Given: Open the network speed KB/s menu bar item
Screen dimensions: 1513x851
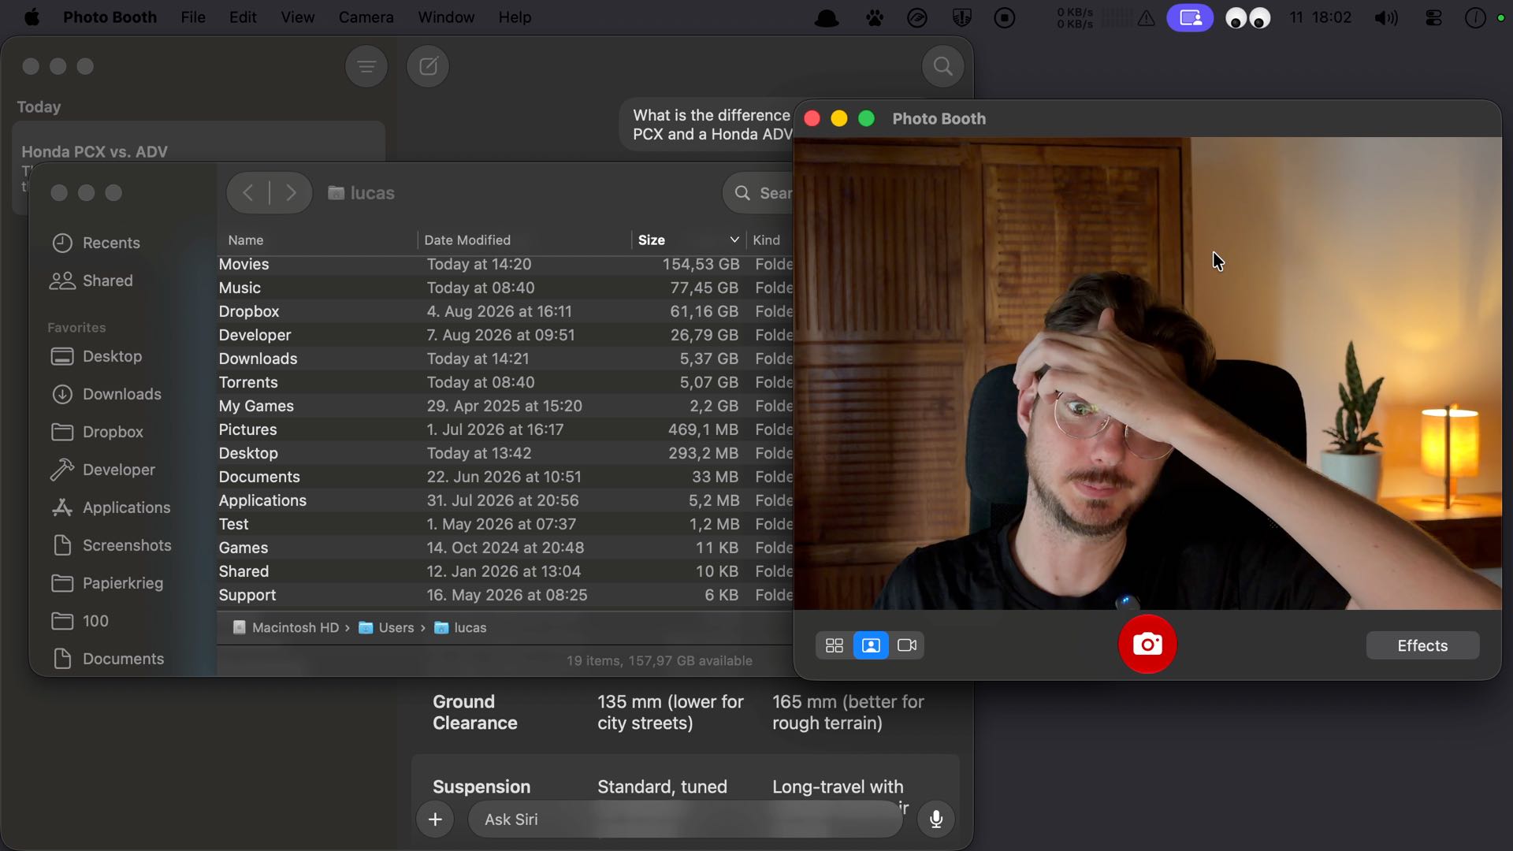Looking at the screenshot, I should coord(1075,17).
